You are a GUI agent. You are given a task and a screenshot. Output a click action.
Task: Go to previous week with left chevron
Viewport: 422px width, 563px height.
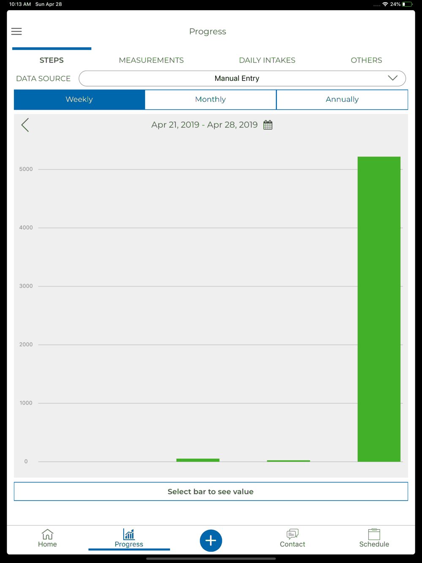pyautogui.click(x=25, y=125)
